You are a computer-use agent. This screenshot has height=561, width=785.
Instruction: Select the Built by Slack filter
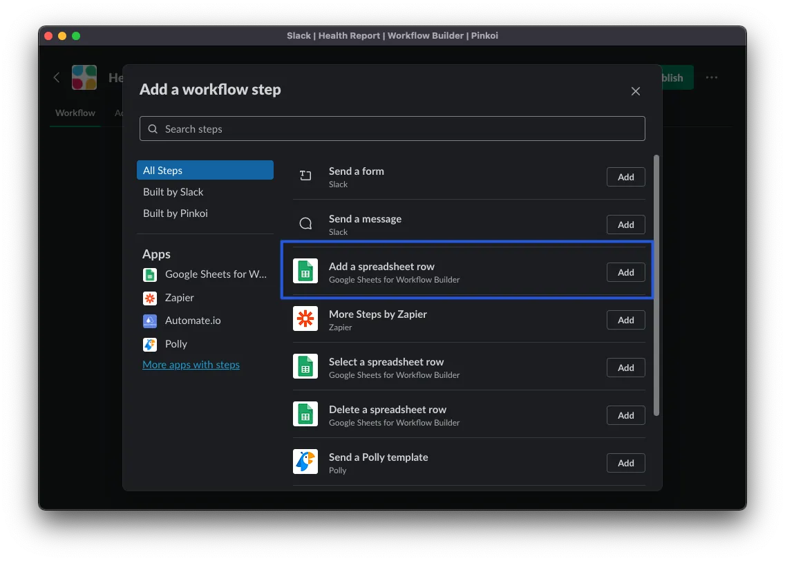coord(173,192)
